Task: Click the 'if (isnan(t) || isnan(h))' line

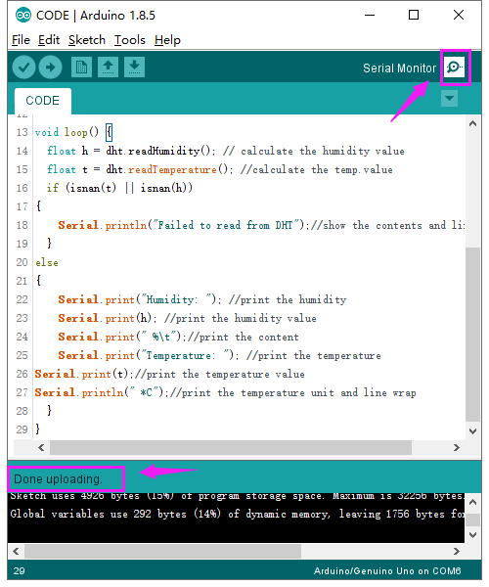Action: click(119, 188)
